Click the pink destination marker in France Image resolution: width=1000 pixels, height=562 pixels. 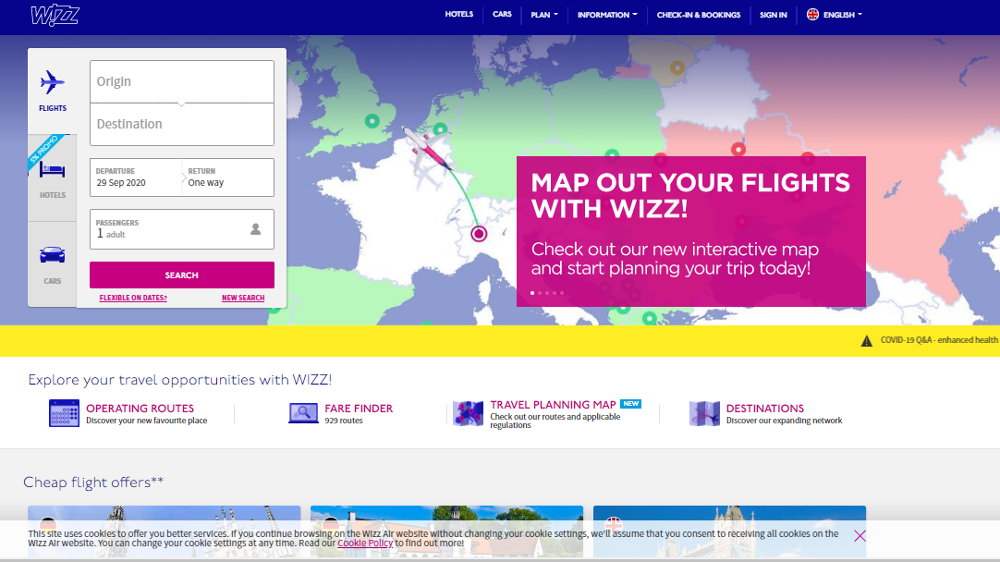coord(479,234)
